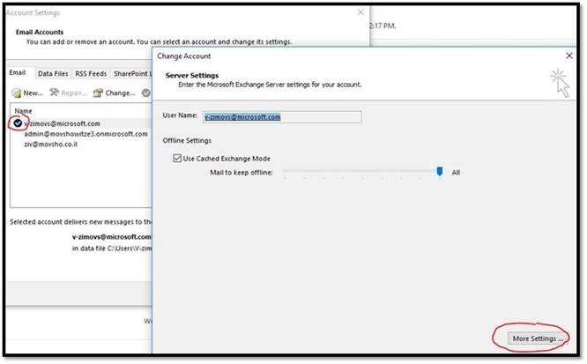
Task: Click the Repair tools icon
Action: [56, 93]
